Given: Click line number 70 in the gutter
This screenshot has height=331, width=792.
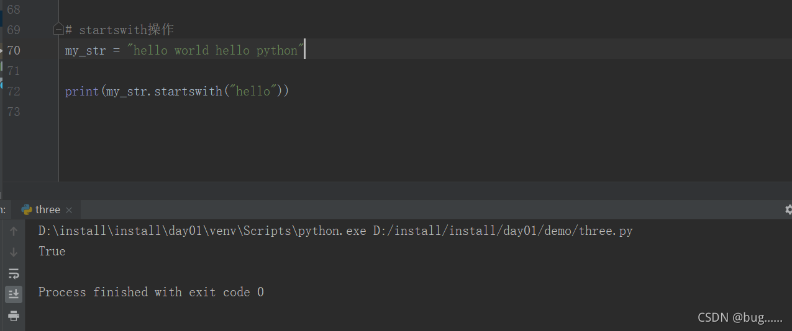Looking at the screenshot, I should click(x=14, y=50).
